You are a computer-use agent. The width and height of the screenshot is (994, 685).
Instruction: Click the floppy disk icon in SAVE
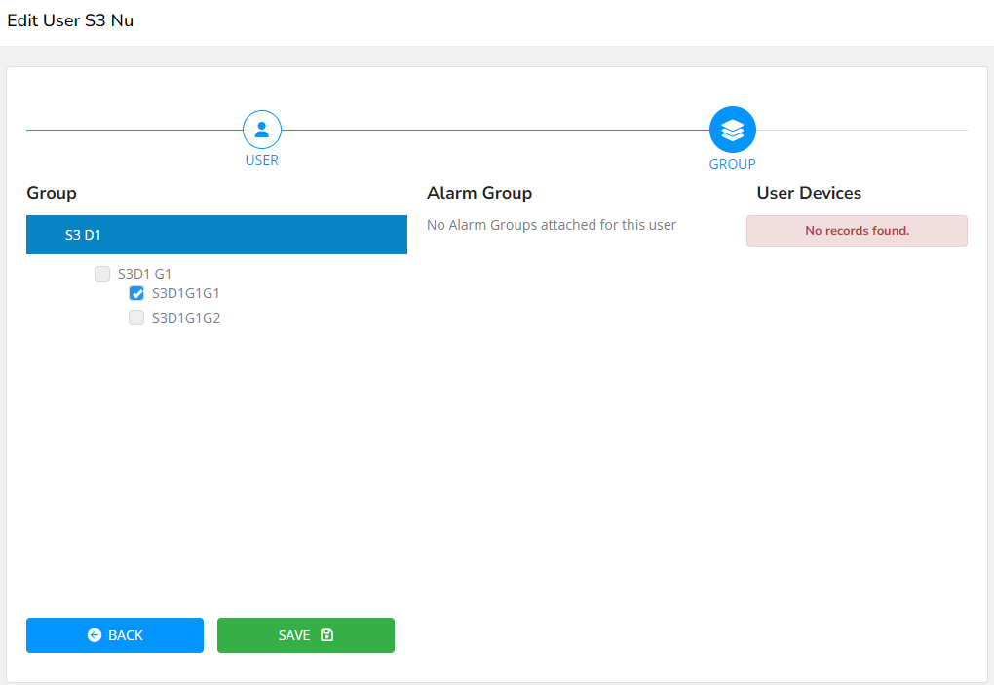click(326, 635)
